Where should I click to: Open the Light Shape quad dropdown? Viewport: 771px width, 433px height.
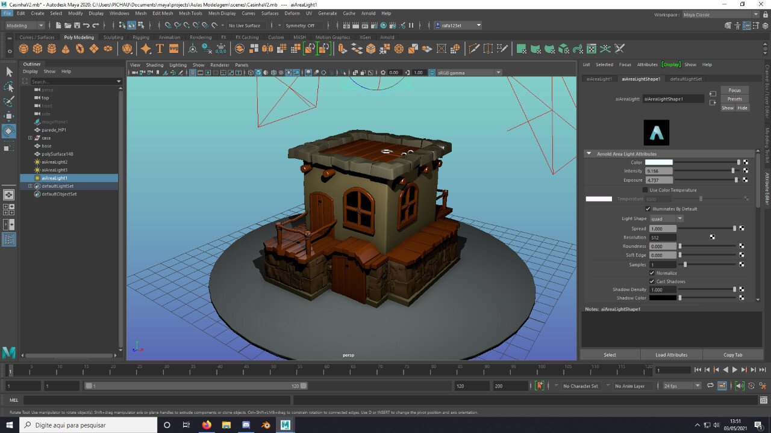tap(666, 218)
